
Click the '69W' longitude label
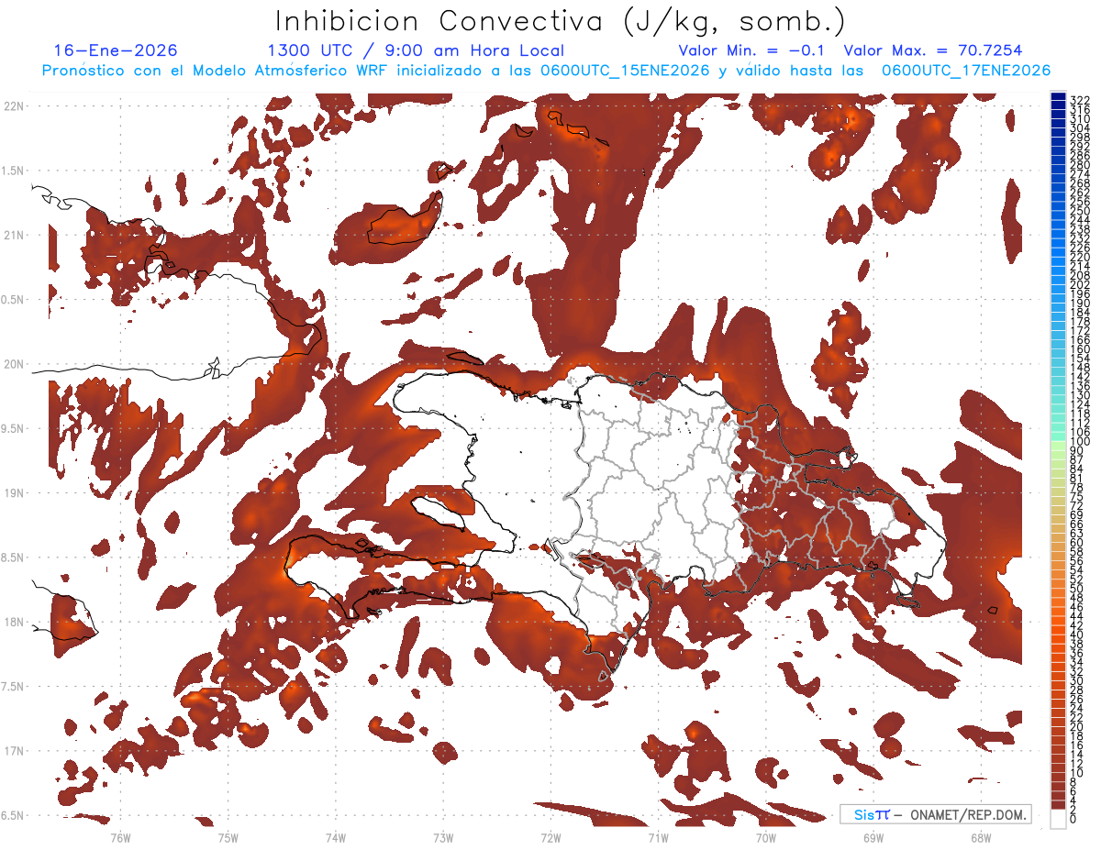pyautogui.click(x=873, y=837)
